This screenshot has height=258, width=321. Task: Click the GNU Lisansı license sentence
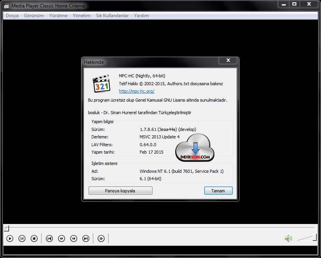[158, 100]
